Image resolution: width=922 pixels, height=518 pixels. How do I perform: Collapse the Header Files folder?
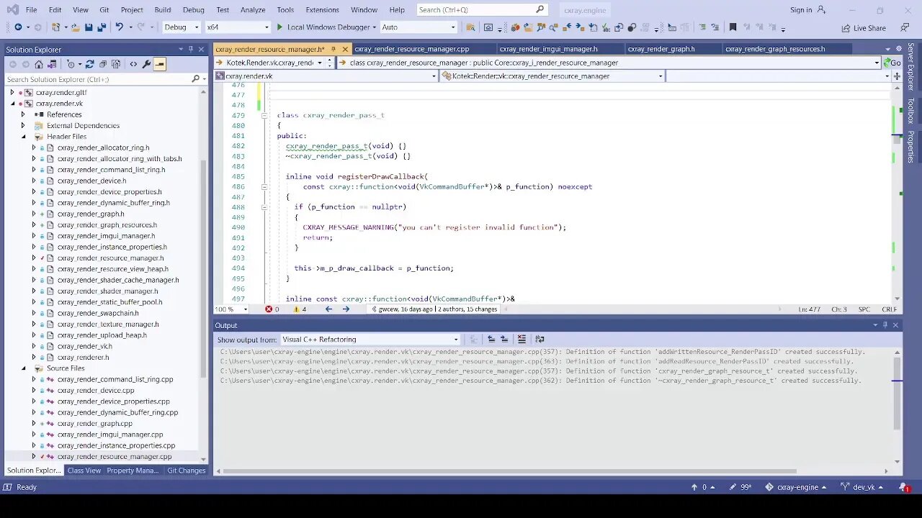pos(23,137)
